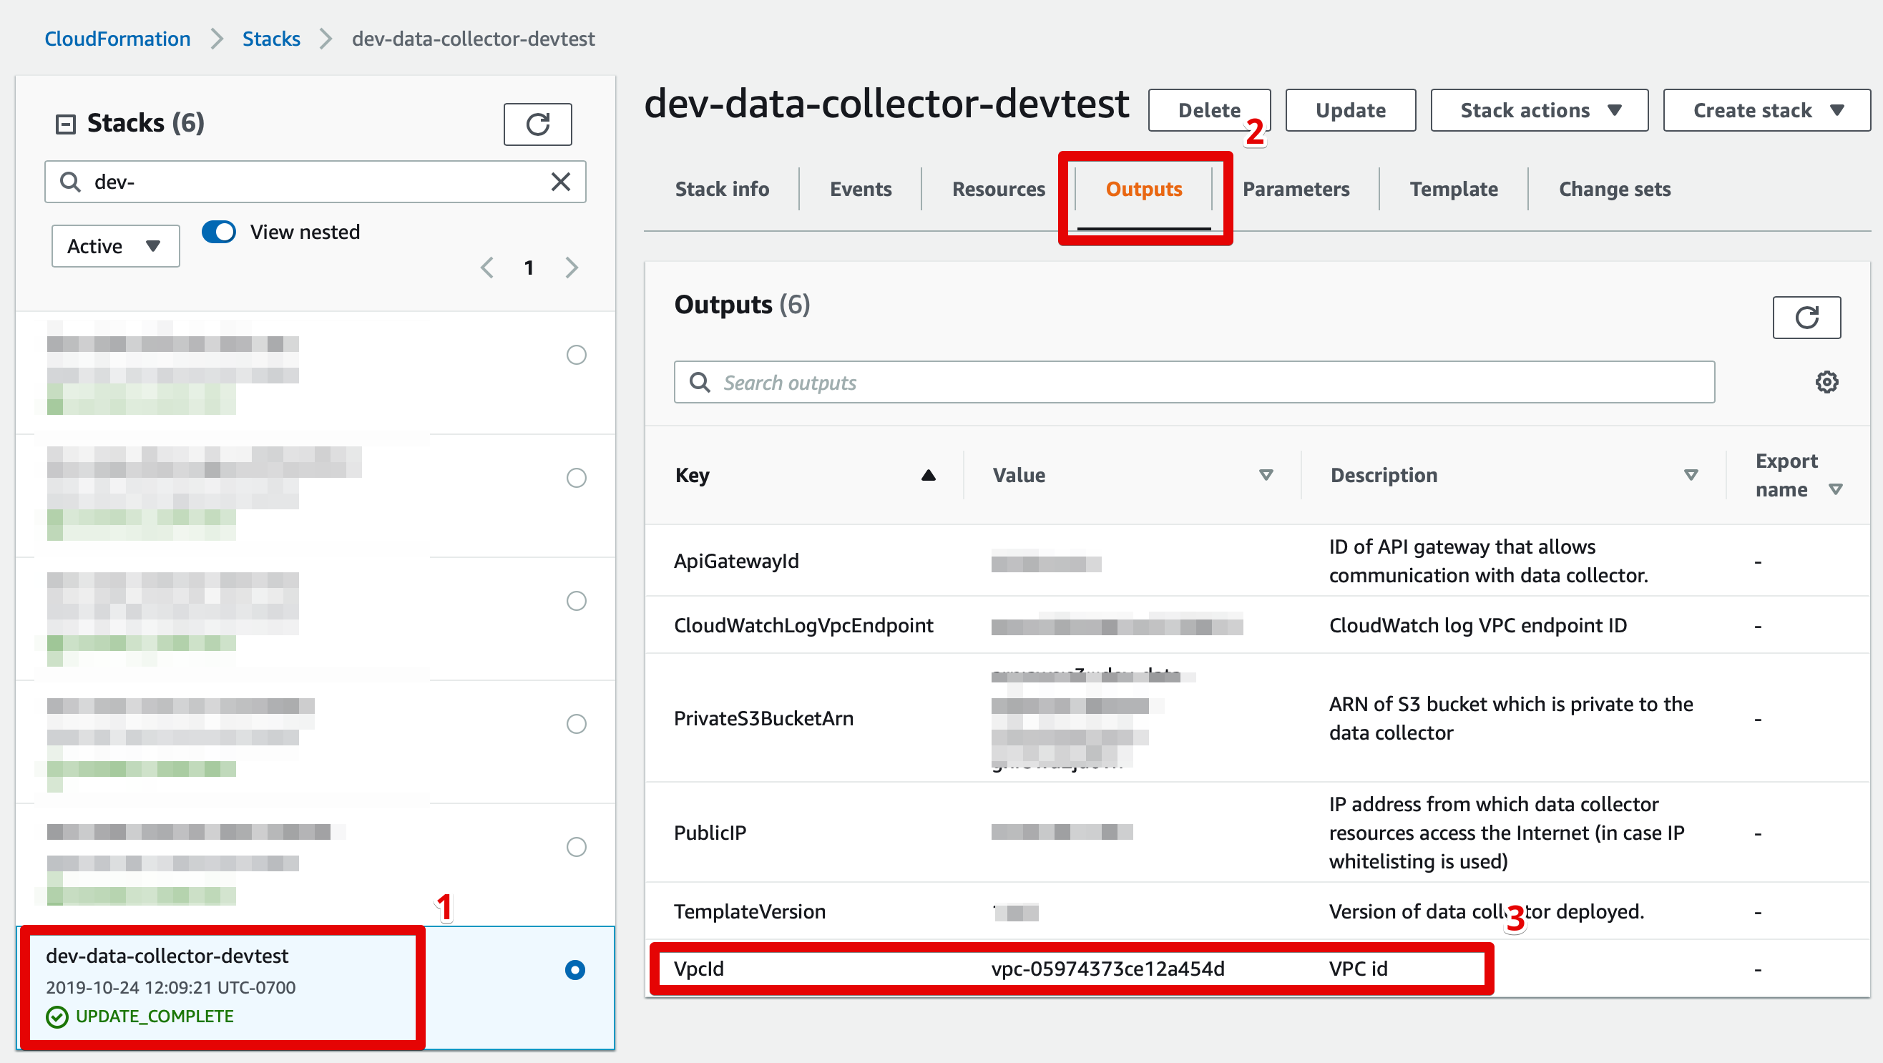Screen dimensions: 1883x1063
Task: Refresh the Stacks list
Action: pos(537,124)
